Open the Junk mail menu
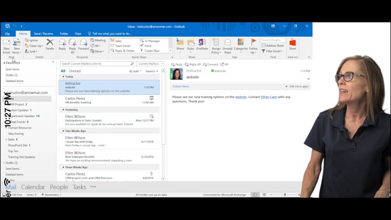 point(31,52)
